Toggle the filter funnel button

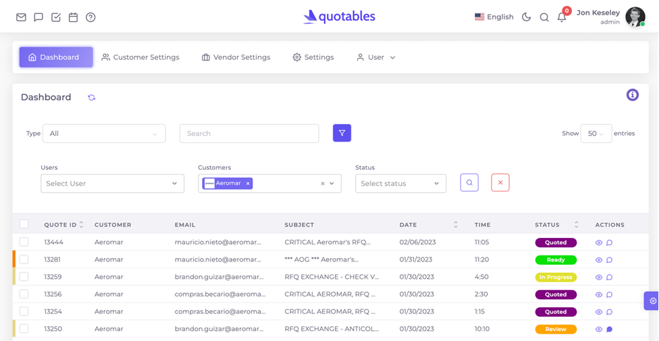pos(342,133)
